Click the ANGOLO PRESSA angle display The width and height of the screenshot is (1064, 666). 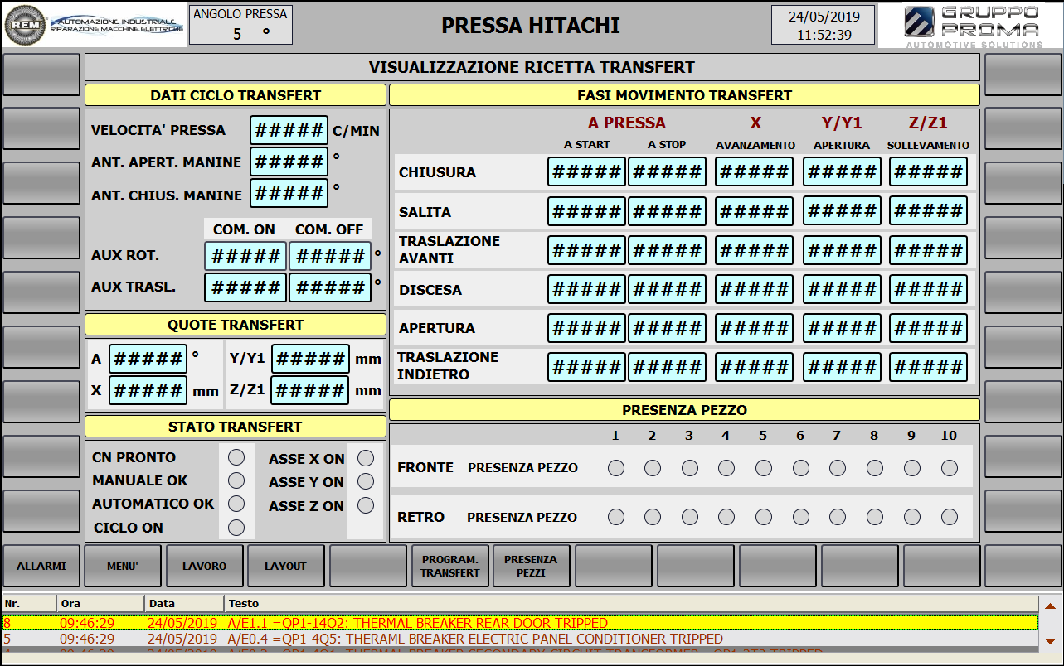click(x=240, y=25)
